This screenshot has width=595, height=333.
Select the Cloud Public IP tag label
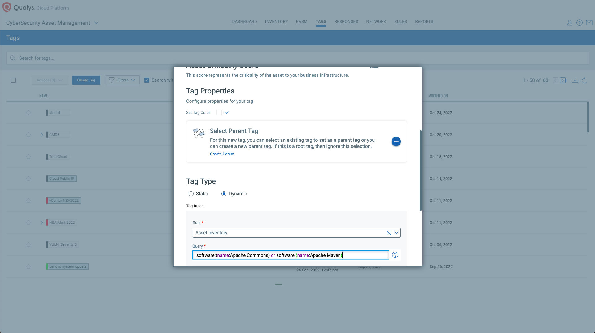coord(61,179)
